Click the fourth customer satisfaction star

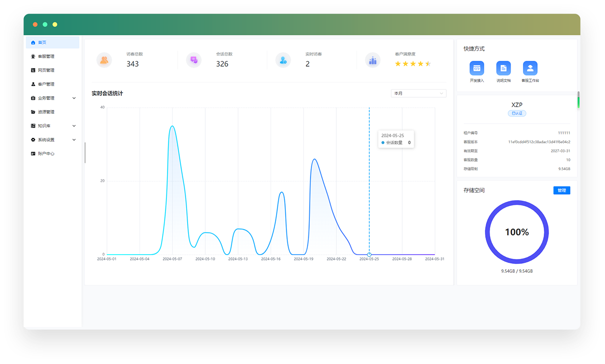(x=420, y=64)
